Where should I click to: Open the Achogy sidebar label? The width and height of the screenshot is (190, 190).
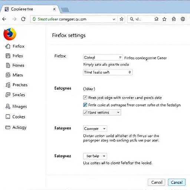point(19,127)
